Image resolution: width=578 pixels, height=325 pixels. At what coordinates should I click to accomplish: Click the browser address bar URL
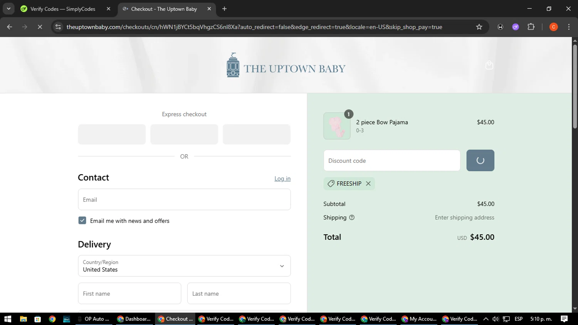[254, 27]
